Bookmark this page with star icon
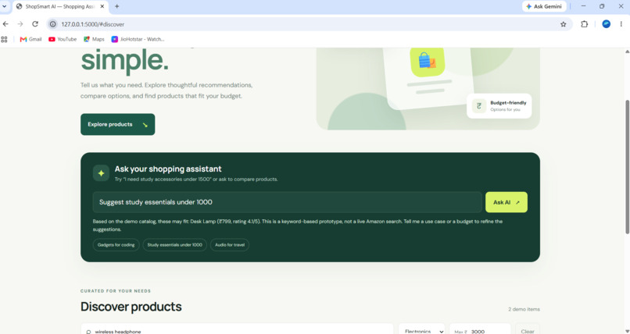630x334 pixels. pyautogui.click(x=564, y=24)
